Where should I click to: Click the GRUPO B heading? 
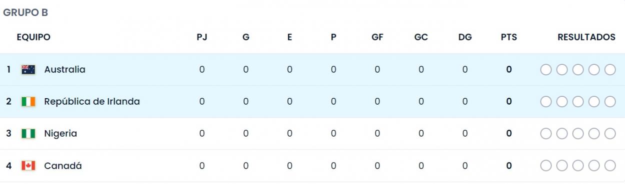point(25,13)
